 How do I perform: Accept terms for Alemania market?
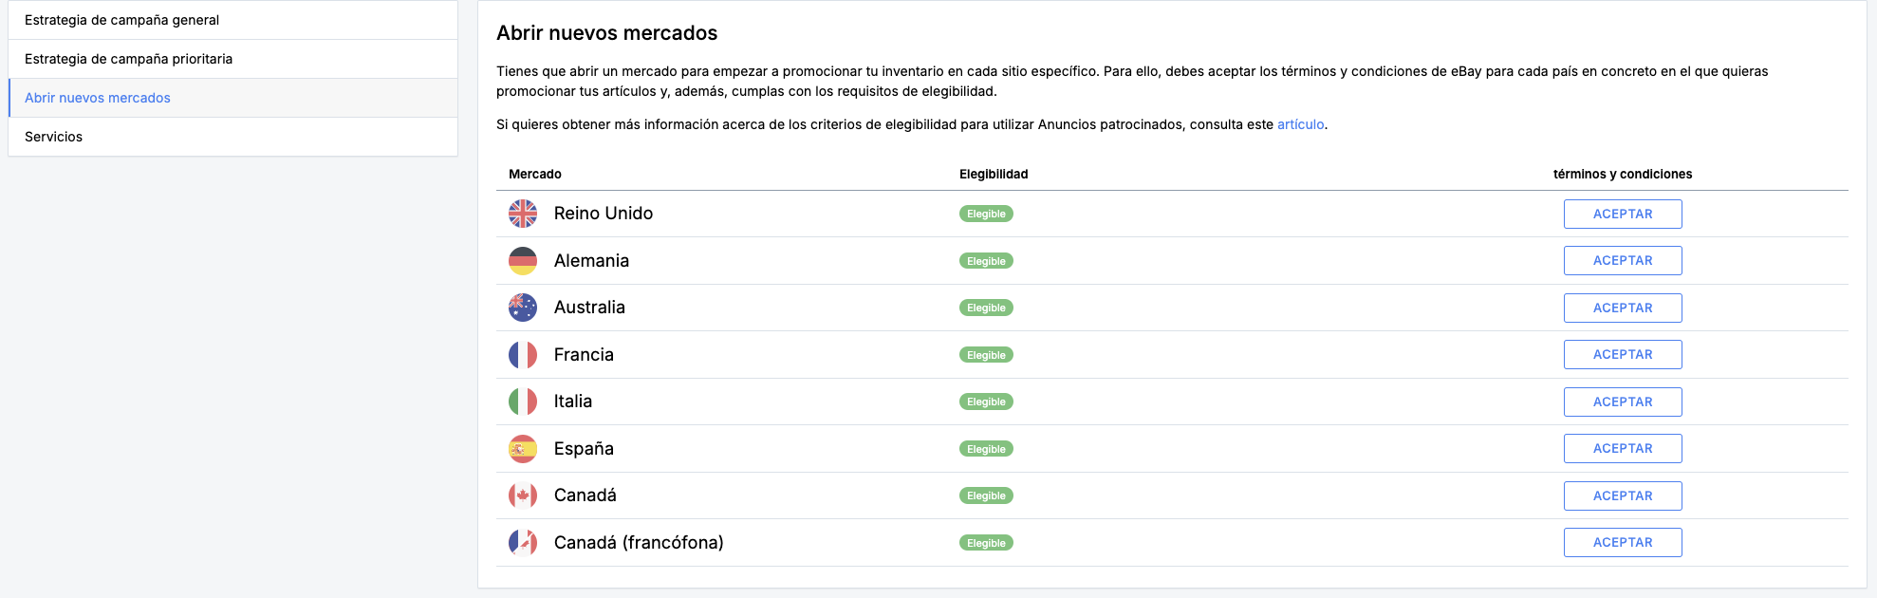pos(1623,261)
